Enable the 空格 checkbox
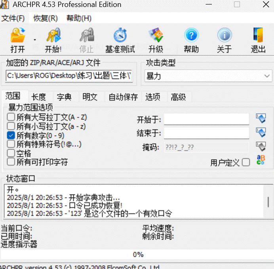The image size is (274, 269). click(11, 153)
